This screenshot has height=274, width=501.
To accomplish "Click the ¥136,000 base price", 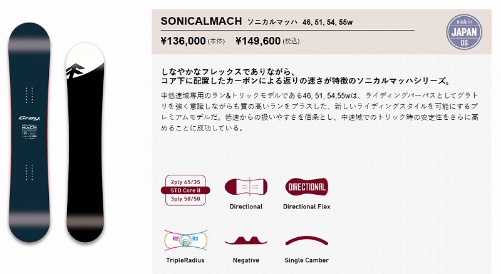I will (183, 41).
